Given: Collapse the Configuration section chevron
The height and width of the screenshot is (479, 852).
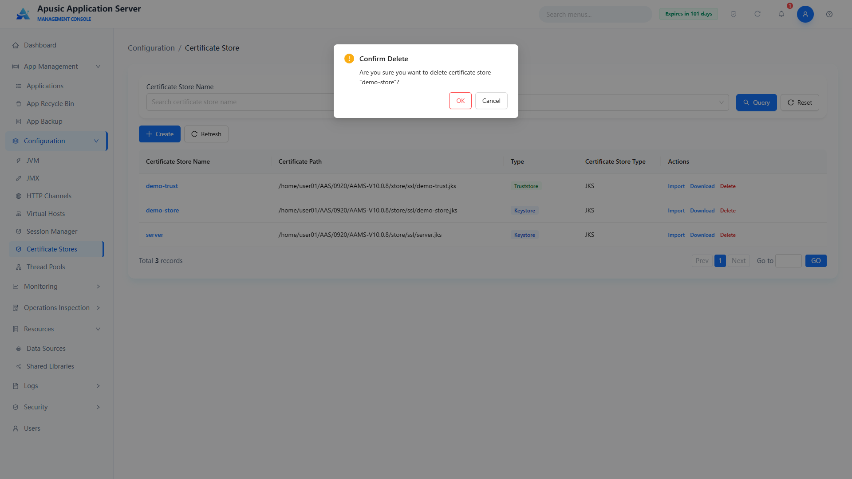Looking at the screenshot, I should [x=96, y=141].
